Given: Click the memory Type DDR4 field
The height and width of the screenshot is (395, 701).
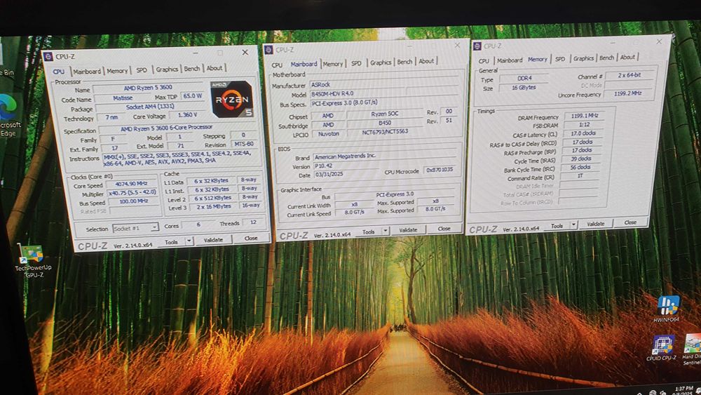Looking at the screenshot, I should (x=524, y=79).
